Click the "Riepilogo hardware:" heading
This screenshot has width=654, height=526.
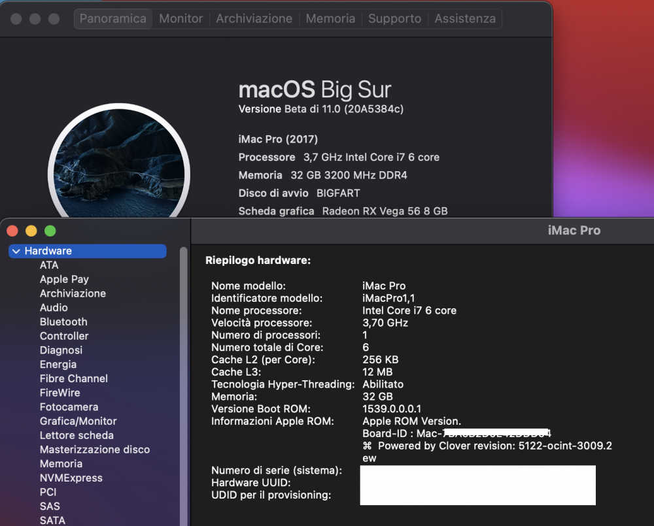tap(258, 261)
